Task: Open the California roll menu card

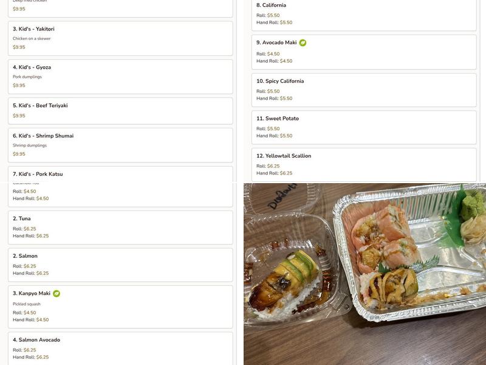Action: [364, 15]
